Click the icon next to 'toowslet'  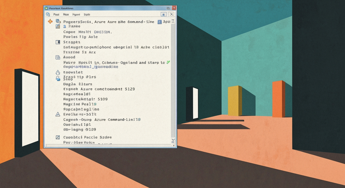(x=57, y=72)
